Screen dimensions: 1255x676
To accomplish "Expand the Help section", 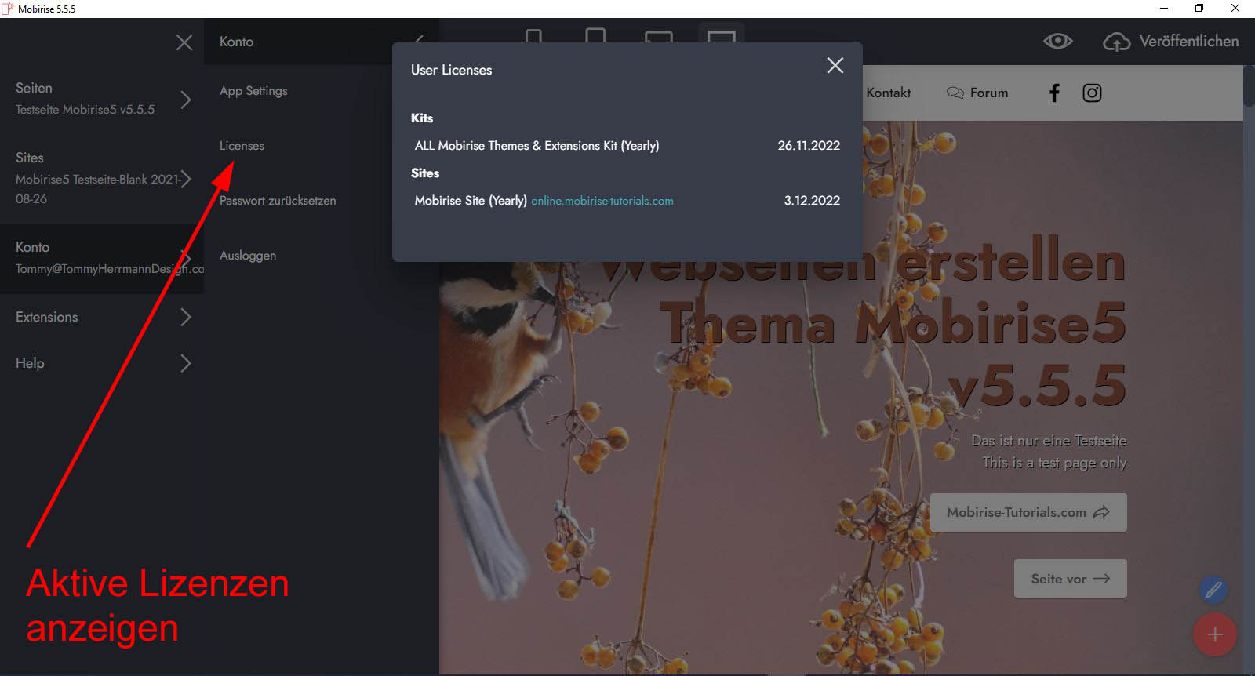I will coord(185,363).
